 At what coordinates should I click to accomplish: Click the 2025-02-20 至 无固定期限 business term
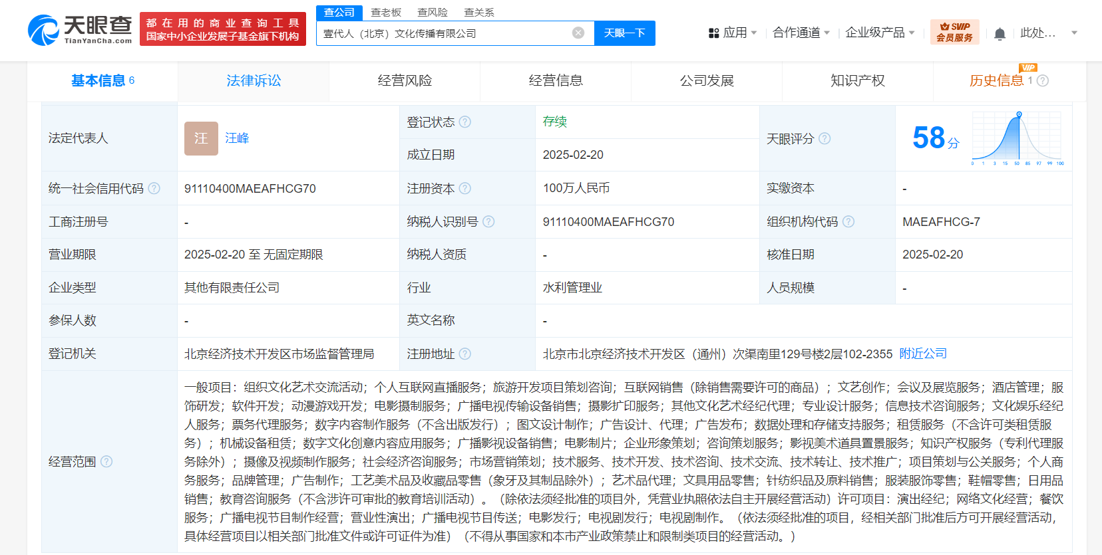[254, 255]
